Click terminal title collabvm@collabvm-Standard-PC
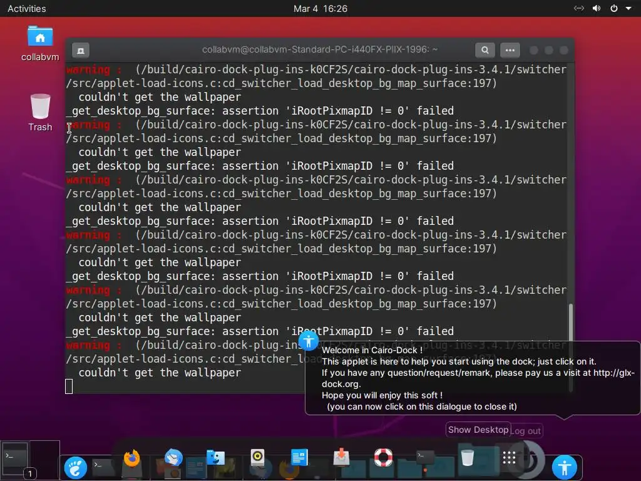Screen dimensions: 641x481 (x=320, y=50)
